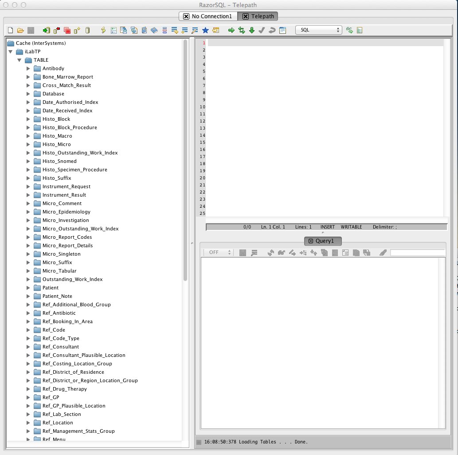Click the green down arrow icon
The image size is (458, 455).
[252, 30]
